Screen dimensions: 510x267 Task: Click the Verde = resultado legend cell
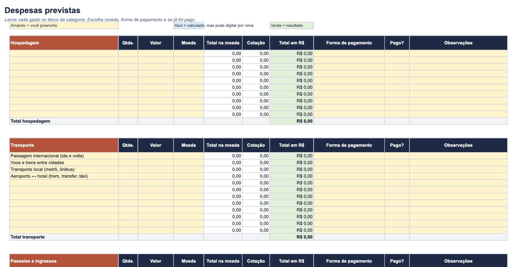tap(292, 26)
